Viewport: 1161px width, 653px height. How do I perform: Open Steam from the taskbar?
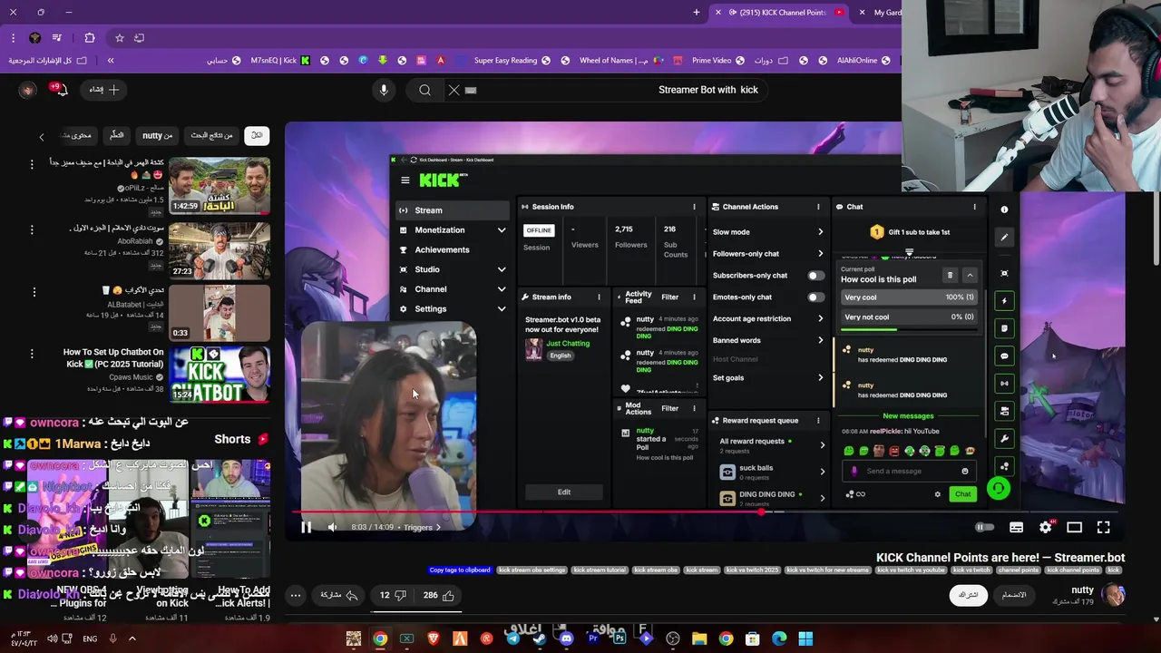[x=540, y=639]
